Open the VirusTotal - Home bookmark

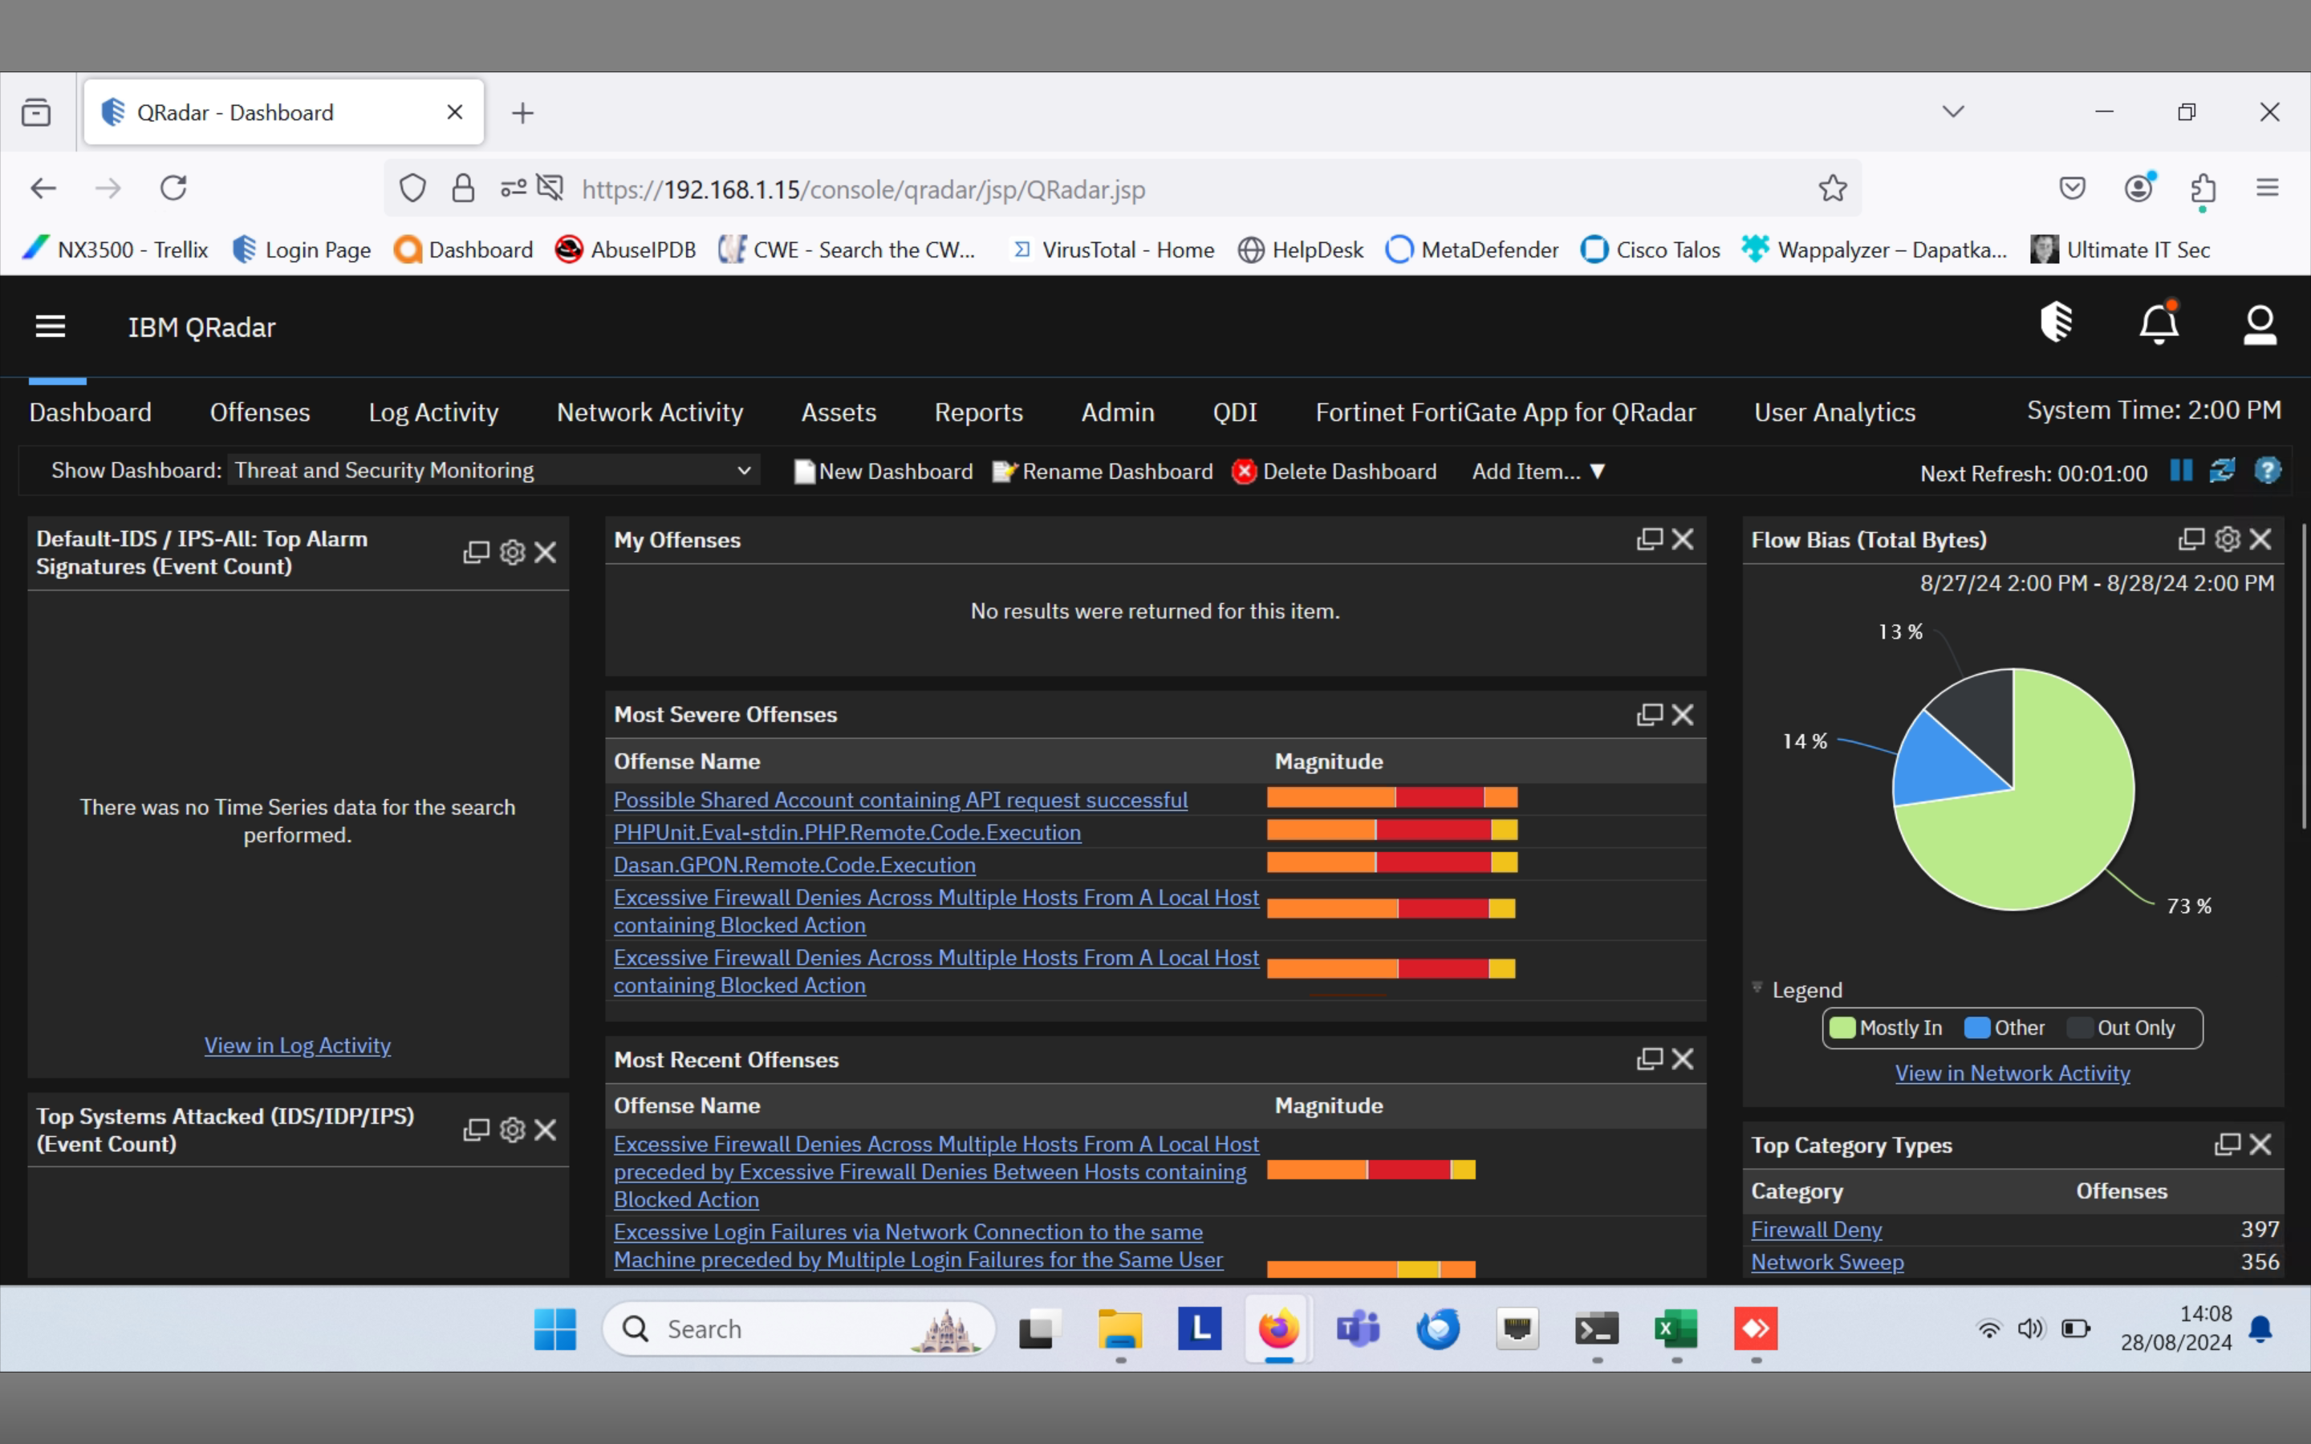1112,249
